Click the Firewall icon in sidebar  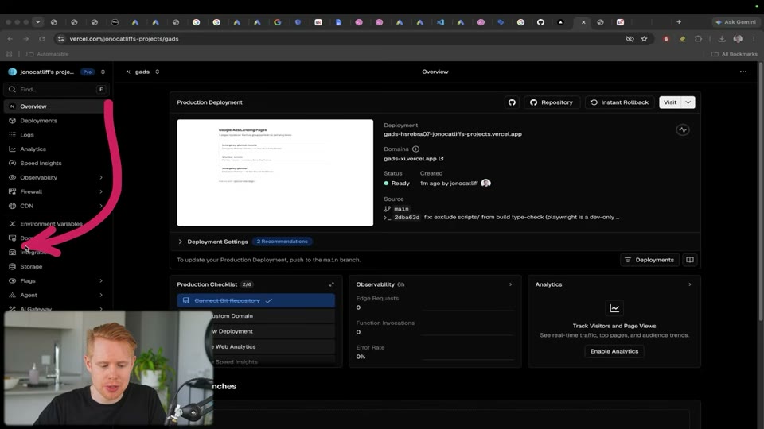pos(12,191)
